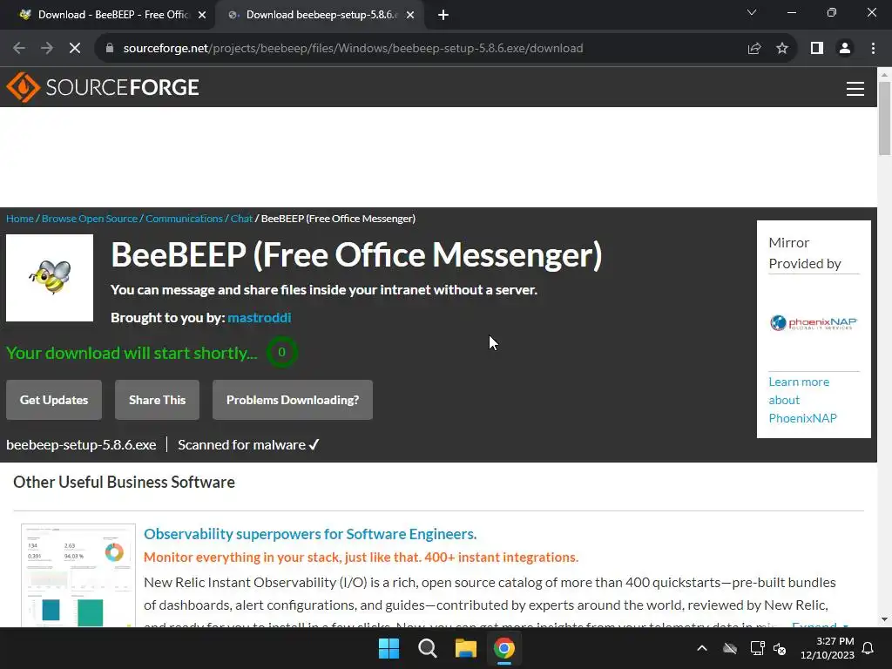
Task: Select the 'Download beebeep-setup-5.8.6' tab
Action: (x=319, y=15)
